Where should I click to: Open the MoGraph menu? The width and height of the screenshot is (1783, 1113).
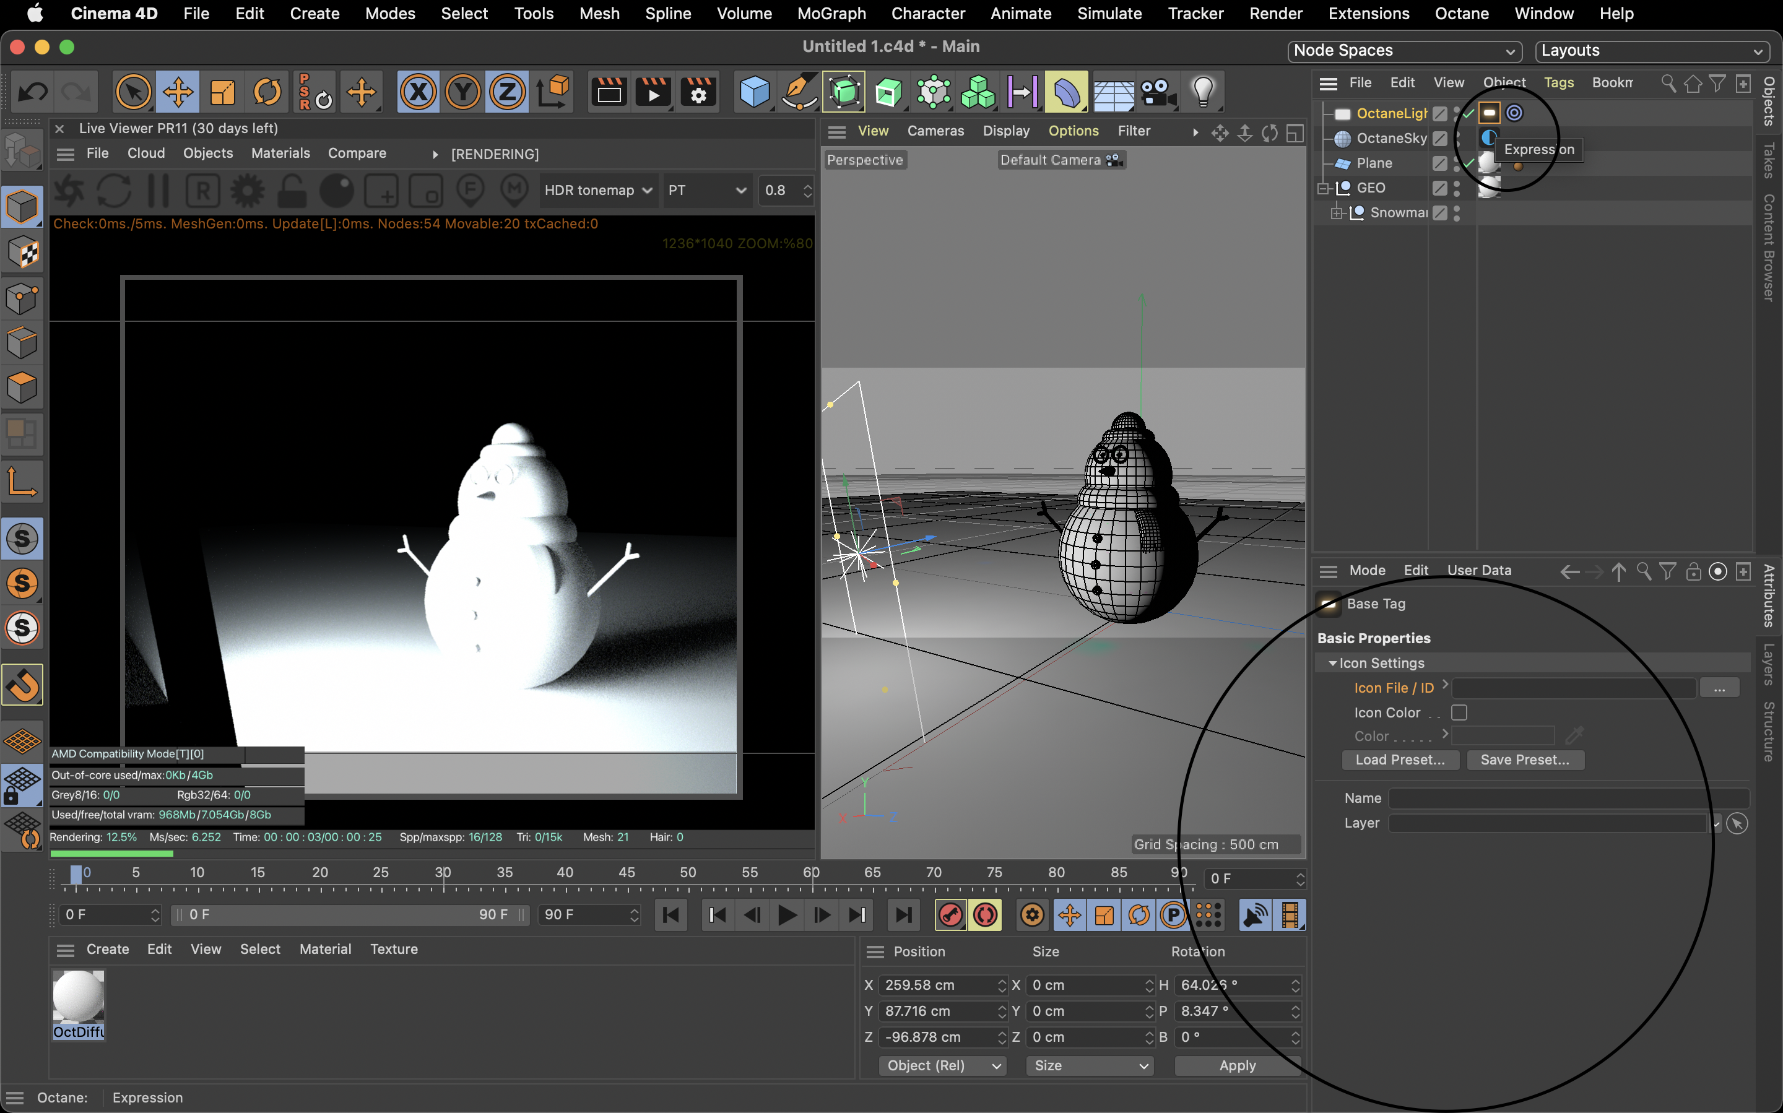[x=831, y=13]
